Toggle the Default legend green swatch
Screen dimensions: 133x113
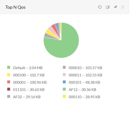(x=9, y=67)
